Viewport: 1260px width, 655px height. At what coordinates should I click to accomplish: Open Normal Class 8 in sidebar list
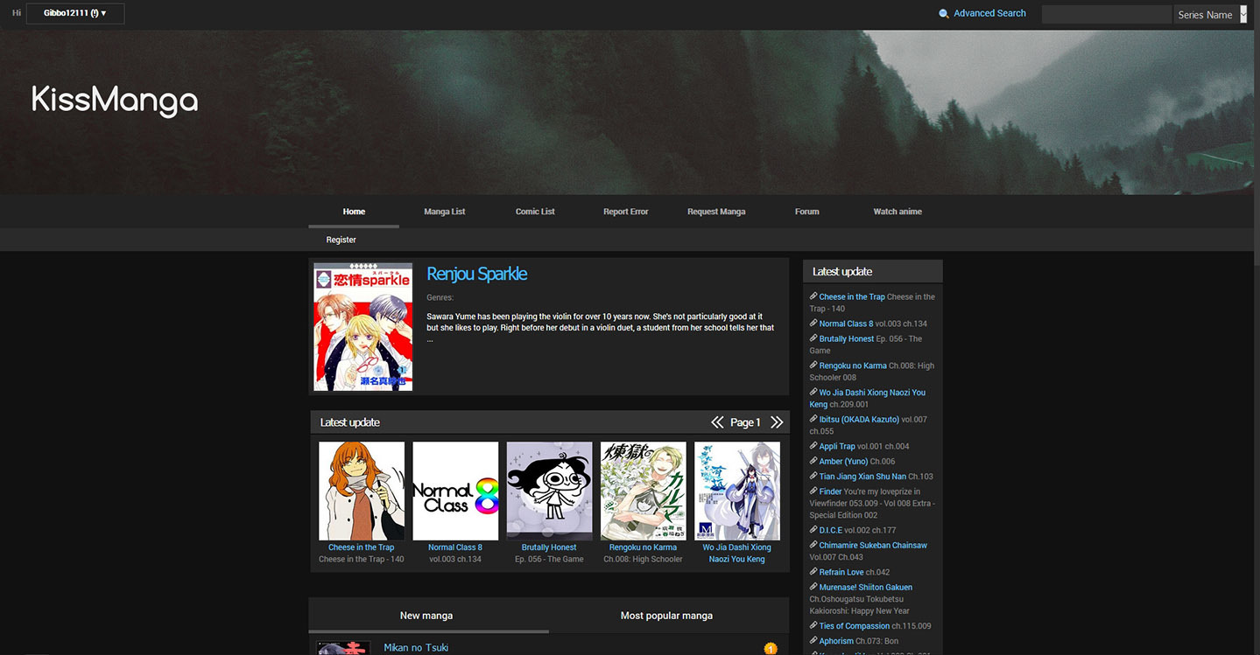[846, 324]
